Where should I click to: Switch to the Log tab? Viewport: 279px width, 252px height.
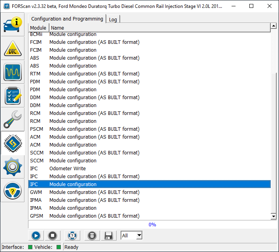[113, 19]
